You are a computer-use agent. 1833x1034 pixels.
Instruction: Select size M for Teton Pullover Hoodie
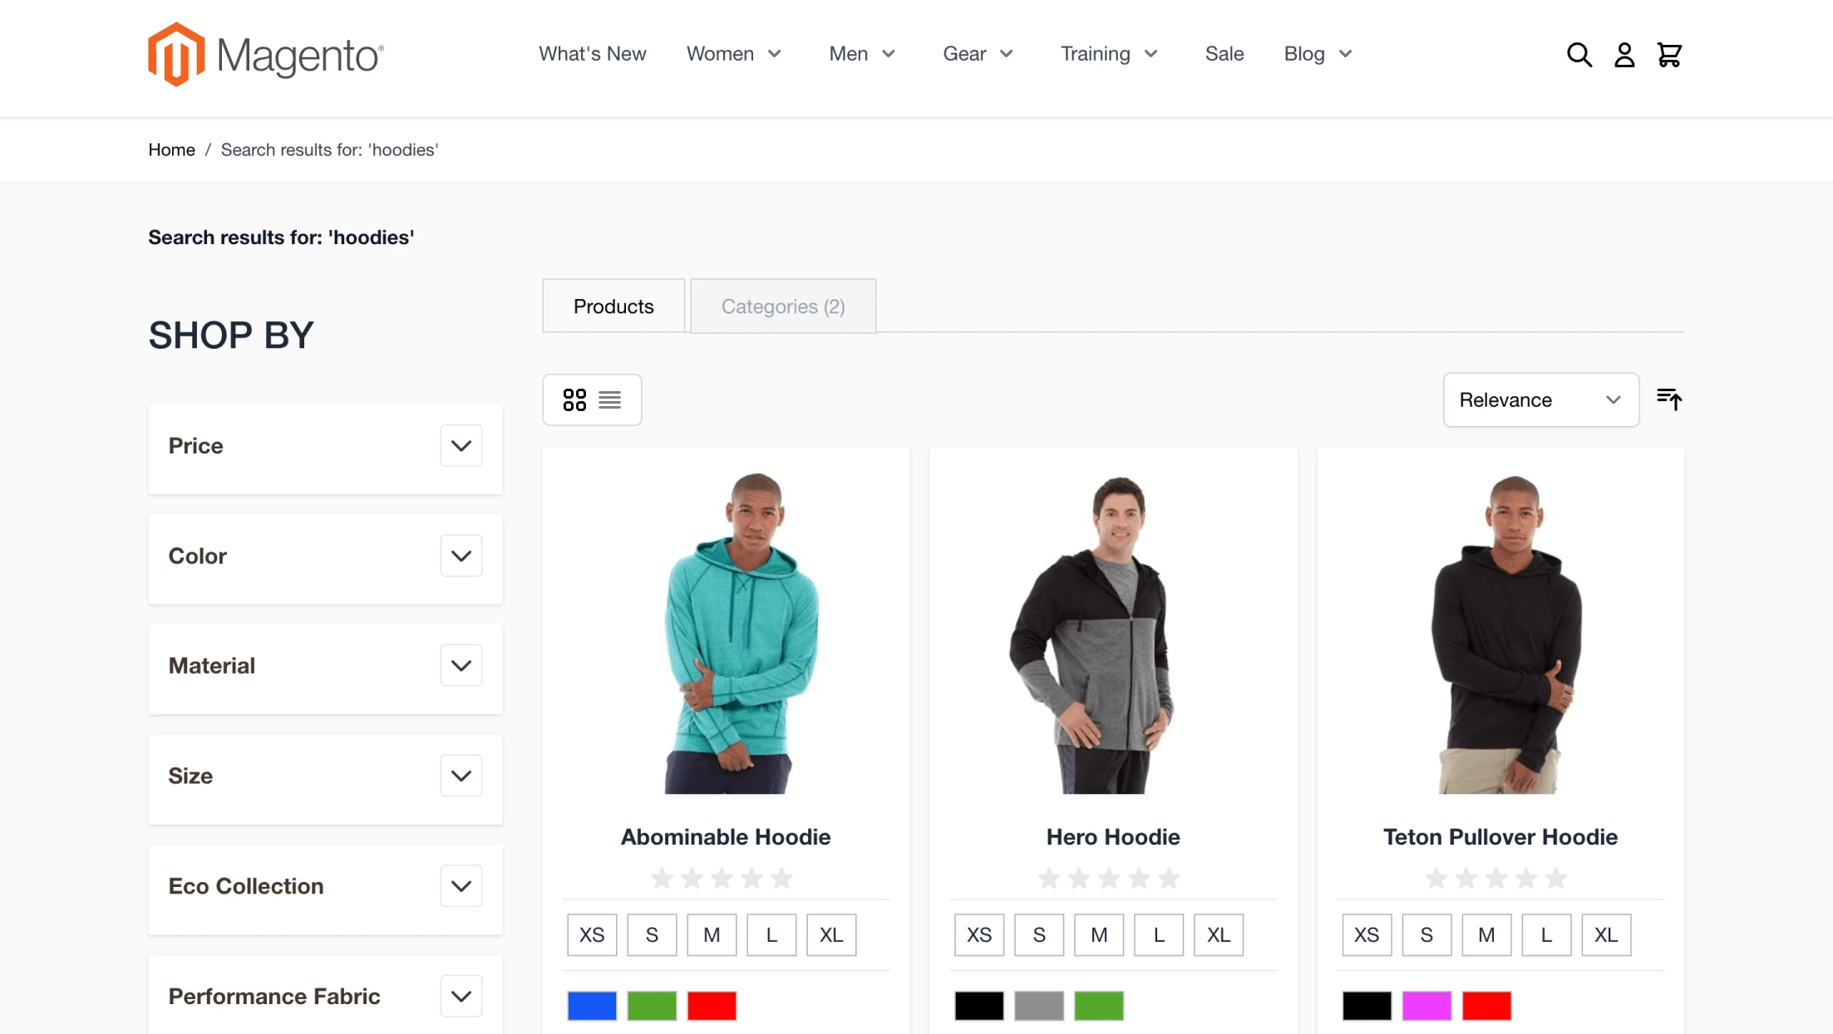tap(1486, 935)
